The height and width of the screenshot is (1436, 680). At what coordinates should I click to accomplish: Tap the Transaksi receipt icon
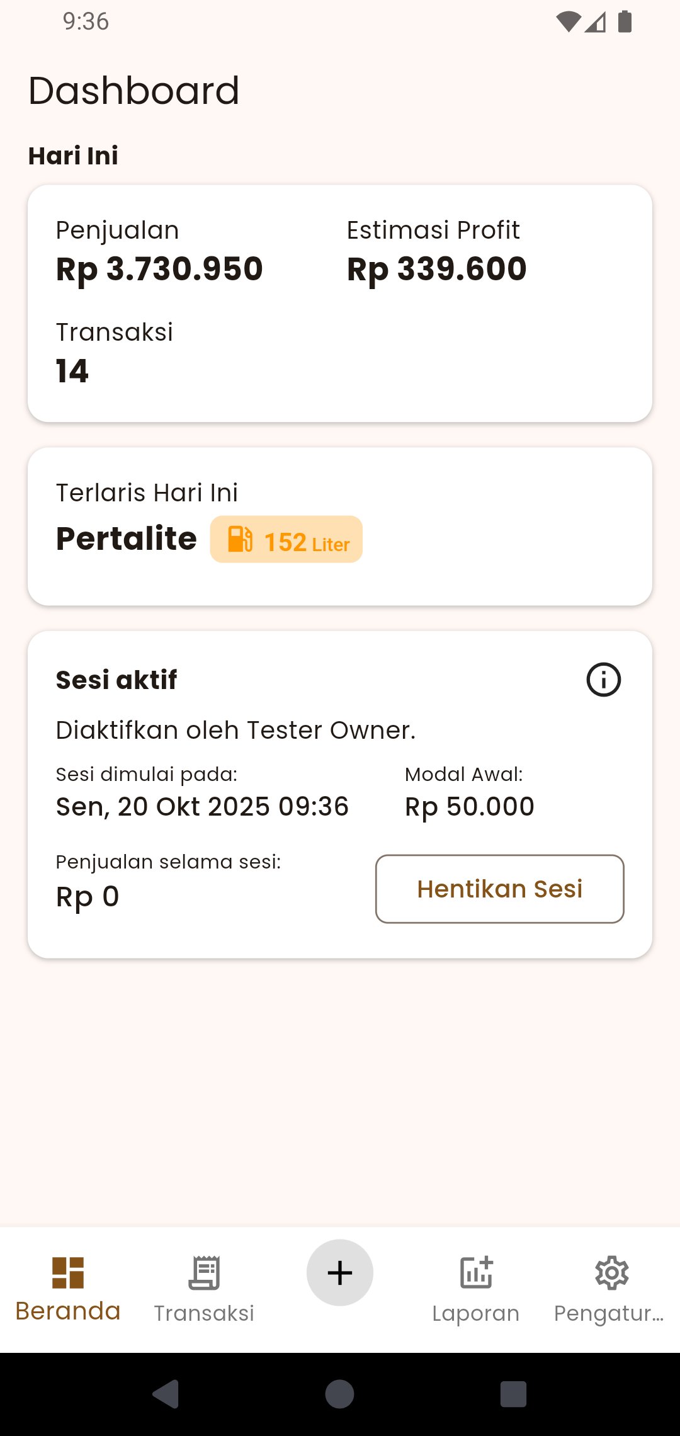click(x=204, y=1272)
